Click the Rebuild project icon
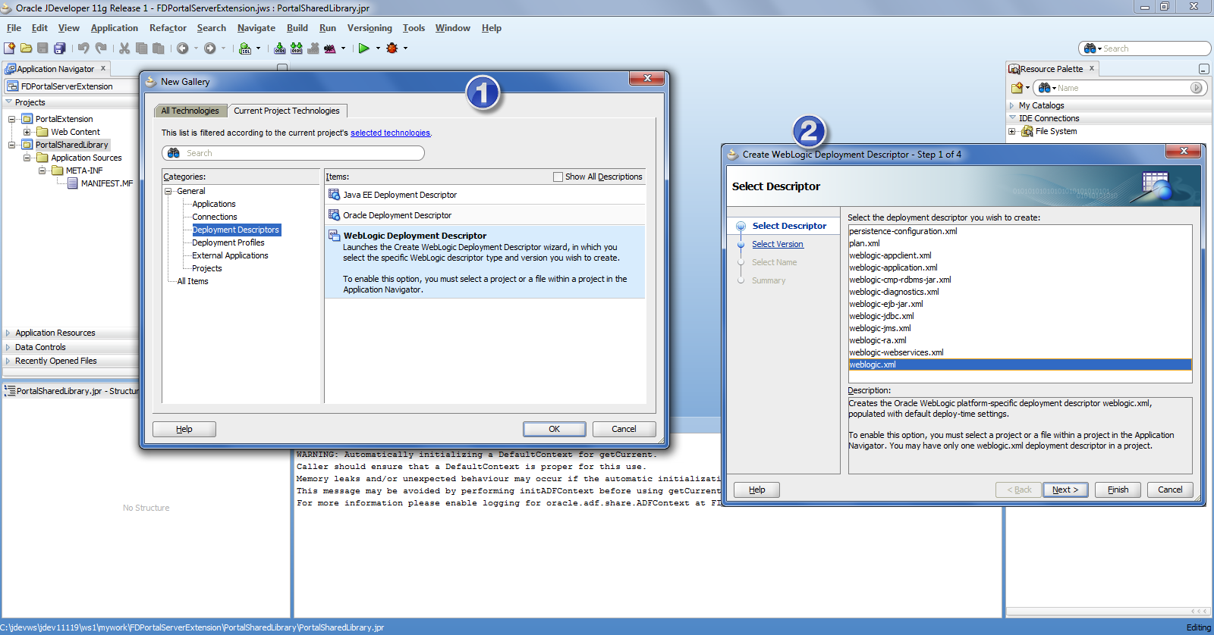Viewport: 1214px width, 635px height. [x=297, y=48]
